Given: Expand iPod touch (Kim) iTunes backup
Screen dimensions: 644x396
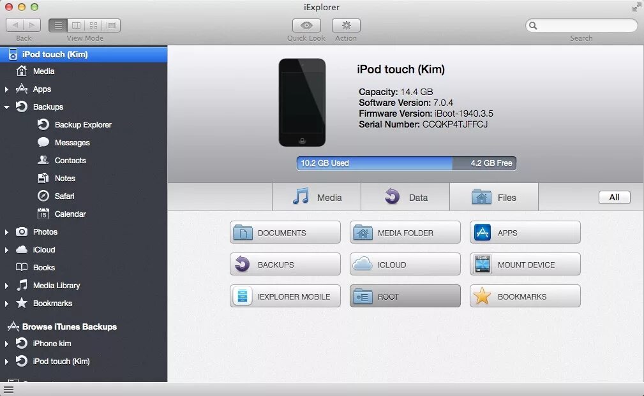Looking at the screenshot, I should (x=6, y=362).
